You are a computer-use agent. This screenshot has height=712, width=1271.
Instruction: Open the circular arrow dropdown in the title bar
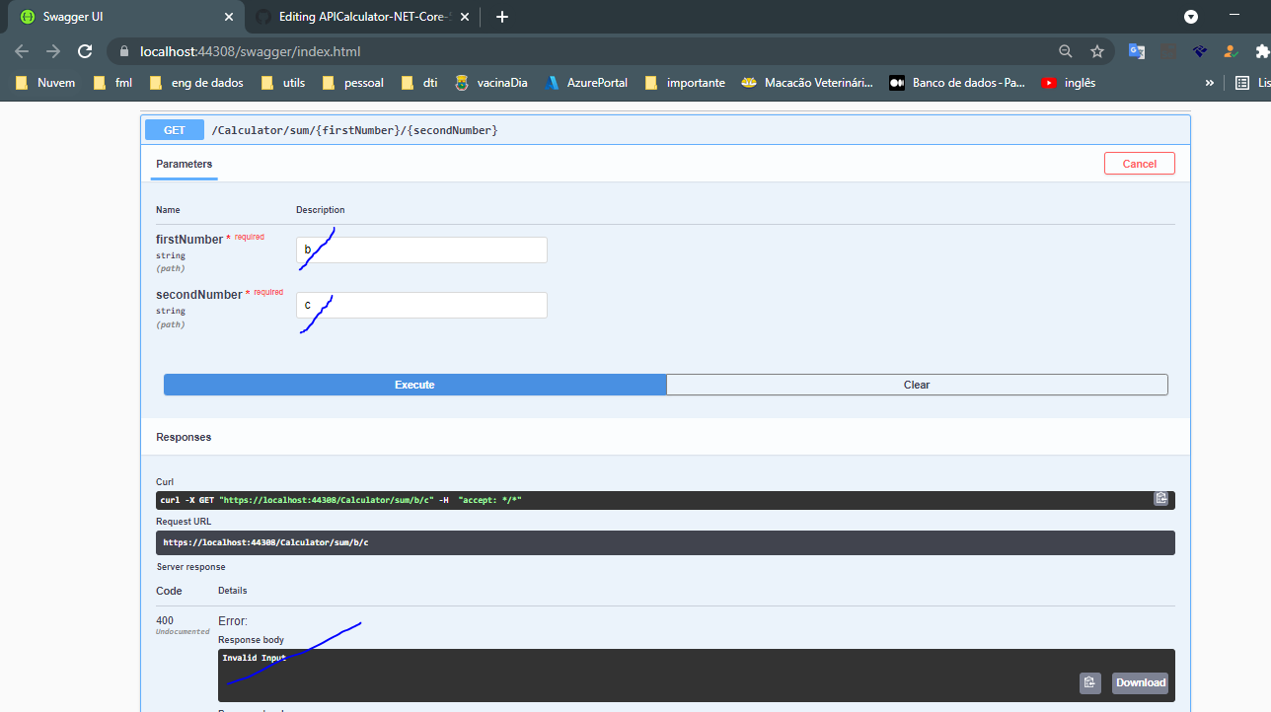click(x=1191, y=17)
